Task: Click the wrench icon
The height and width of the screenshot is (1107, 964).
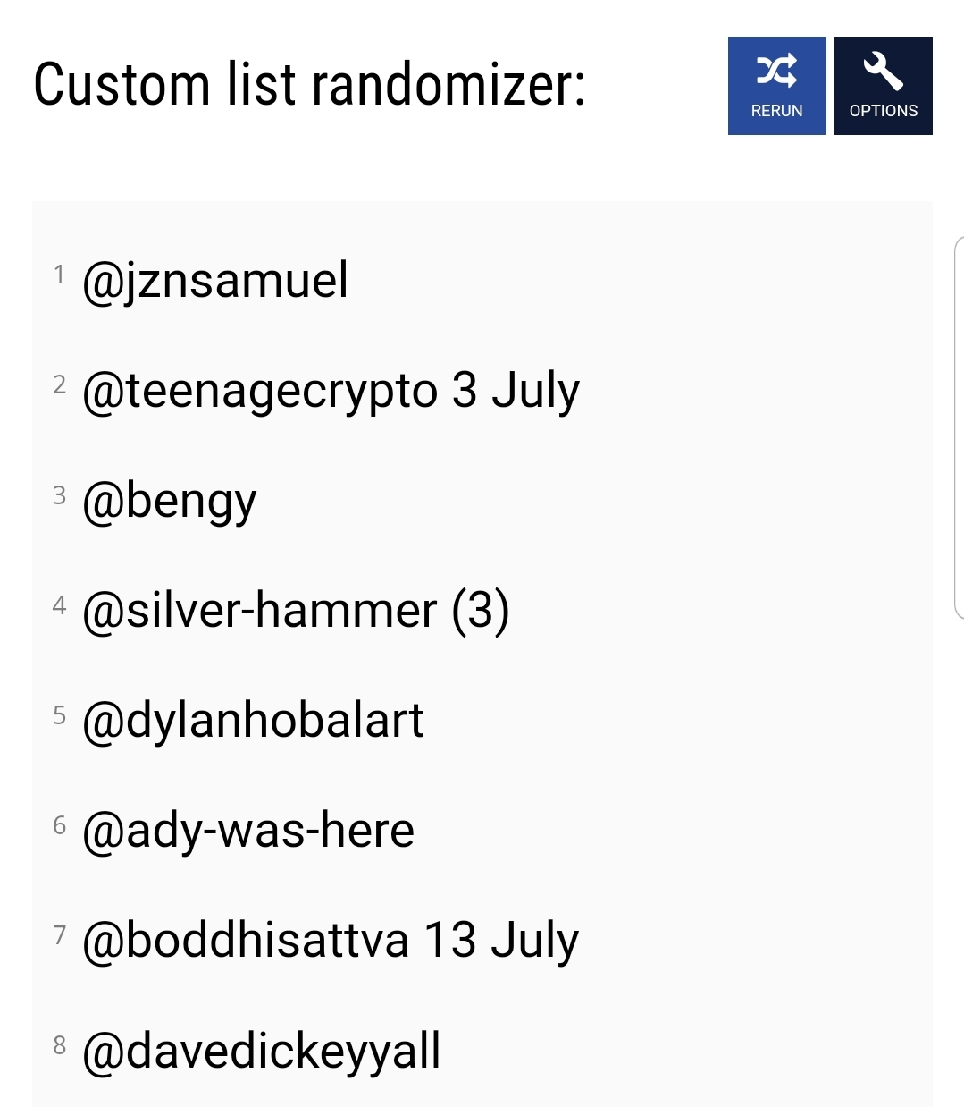Action: pos(883,71)
